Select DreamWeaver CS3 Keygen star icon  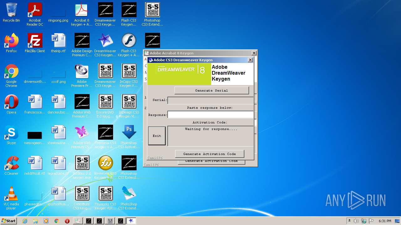coord(105,45)
